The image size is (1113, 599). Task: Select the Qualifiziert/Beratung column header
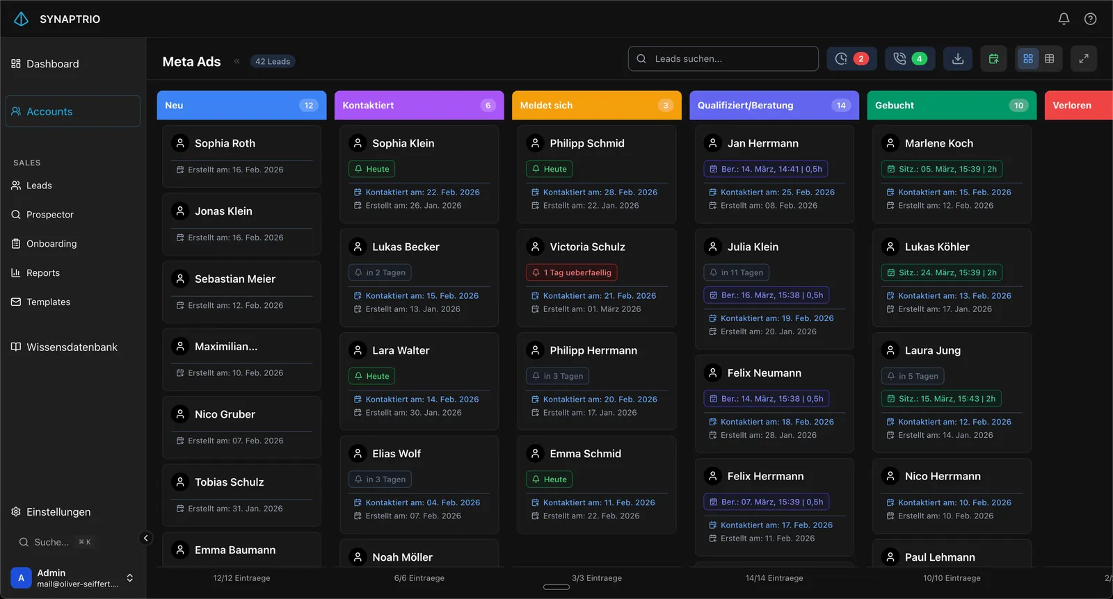tap(774, 106)
